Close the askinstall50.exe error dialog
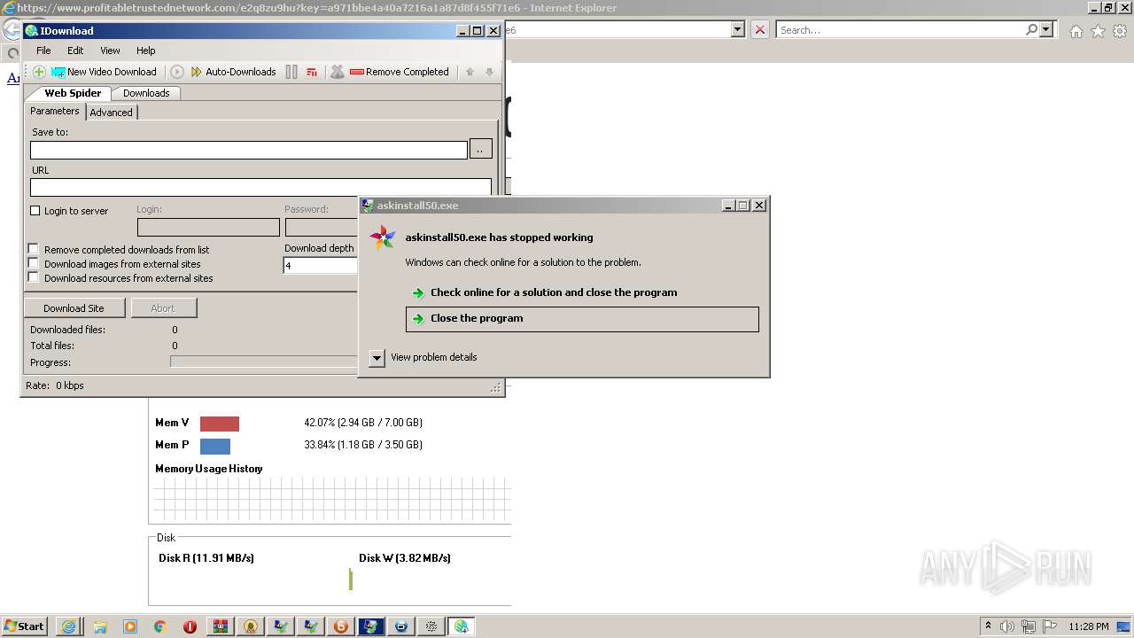This screenshot has height=638, width=1134. 759,206
